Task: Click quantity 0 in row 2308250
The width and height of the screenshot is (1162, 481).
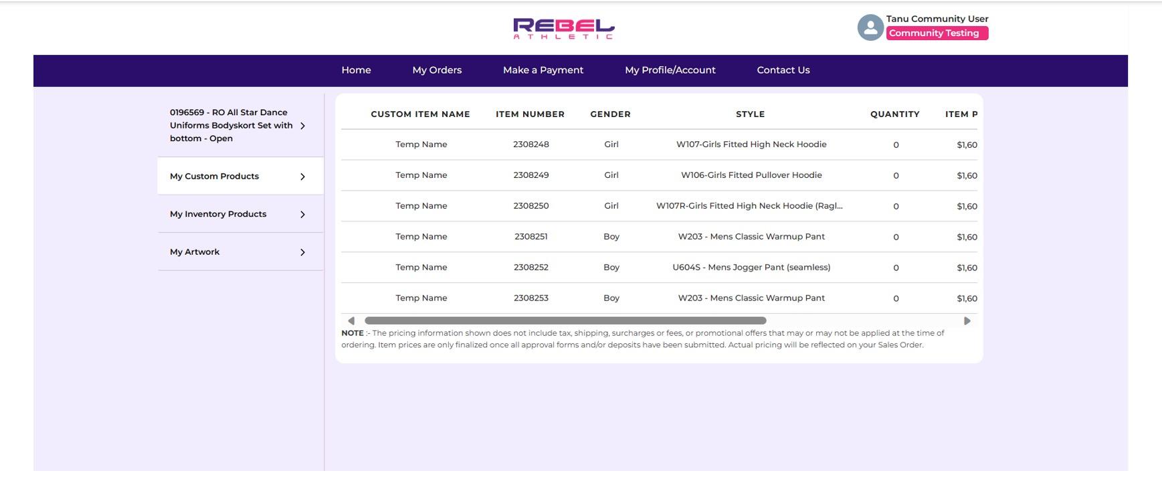Action: (896, 207)
